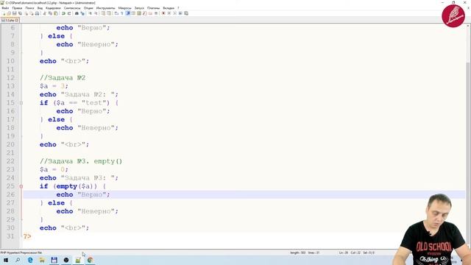Click line number 22 in the margin
The height and width of the screenshot is (265, 471).
[x=10, y=161]
